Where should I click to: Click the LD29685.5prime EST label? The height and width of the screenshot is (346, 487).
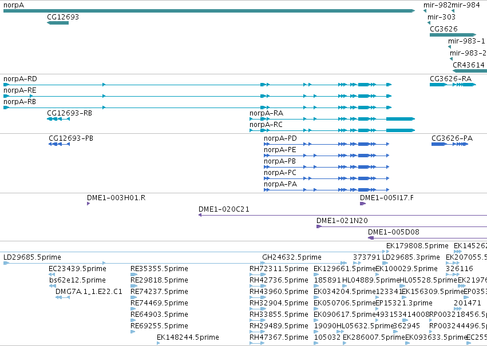[x=32, y=257]
